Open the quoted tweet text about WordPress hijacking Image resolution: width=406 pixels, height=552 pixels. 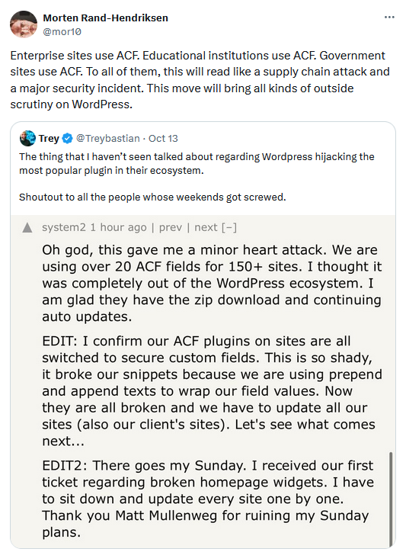197,163
